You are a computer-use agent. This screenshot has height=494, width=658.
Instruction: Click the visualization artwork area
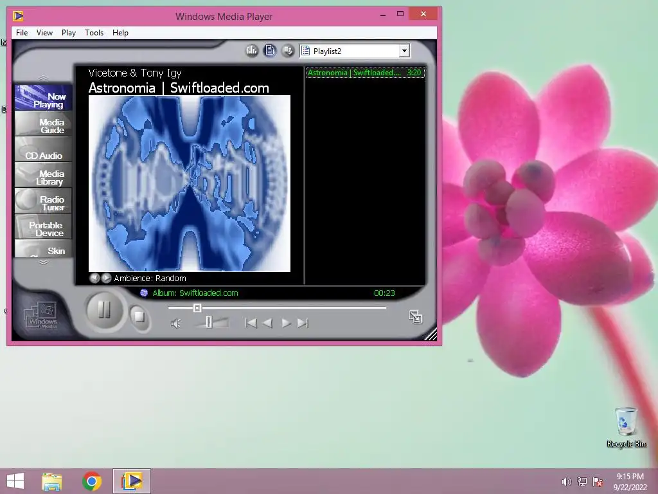point(190,183)
